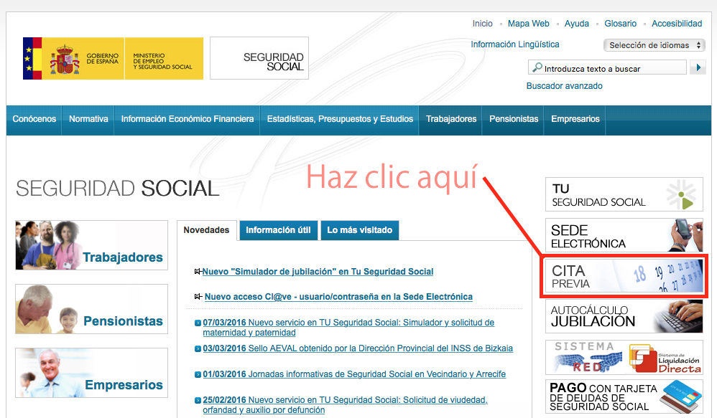Open the Ayuda link
This screenshot has height=418, width=717.
click(577, 23)
